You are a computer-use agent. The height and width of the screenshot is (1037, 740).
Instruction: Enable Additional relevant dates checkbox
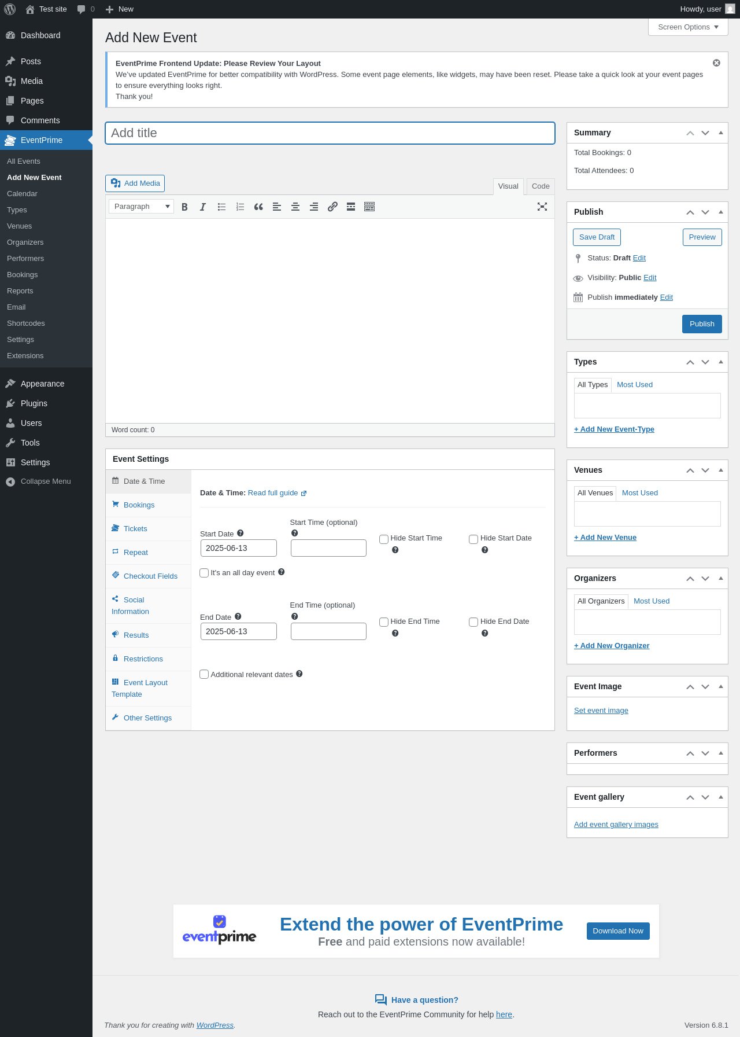tap(204, 674)
